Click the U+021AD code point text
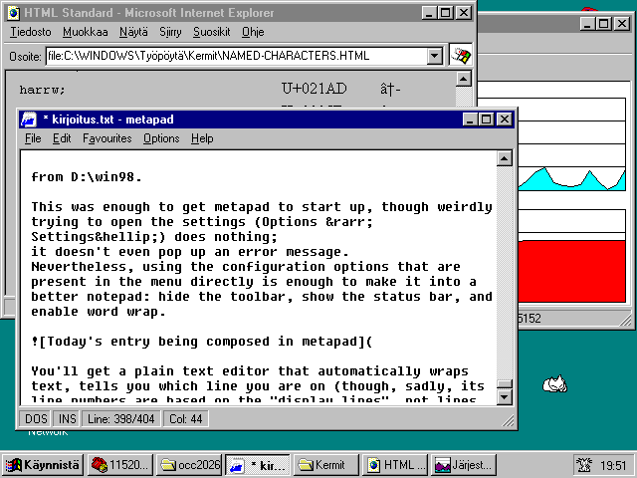The image size is (637, 478). point(315,89)
